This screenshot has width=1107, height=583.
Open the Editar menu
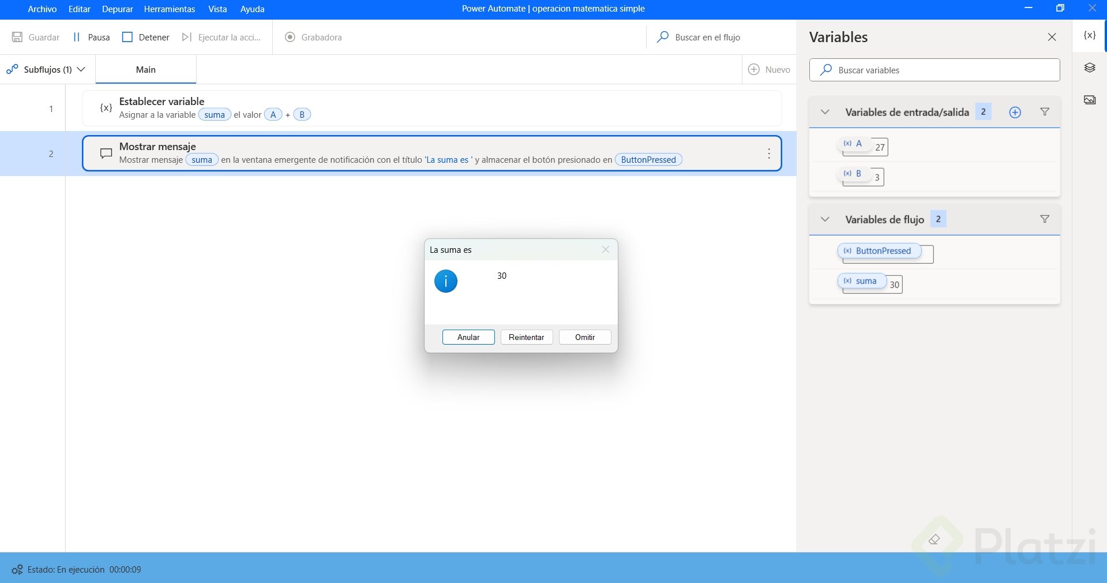(80, 9)
